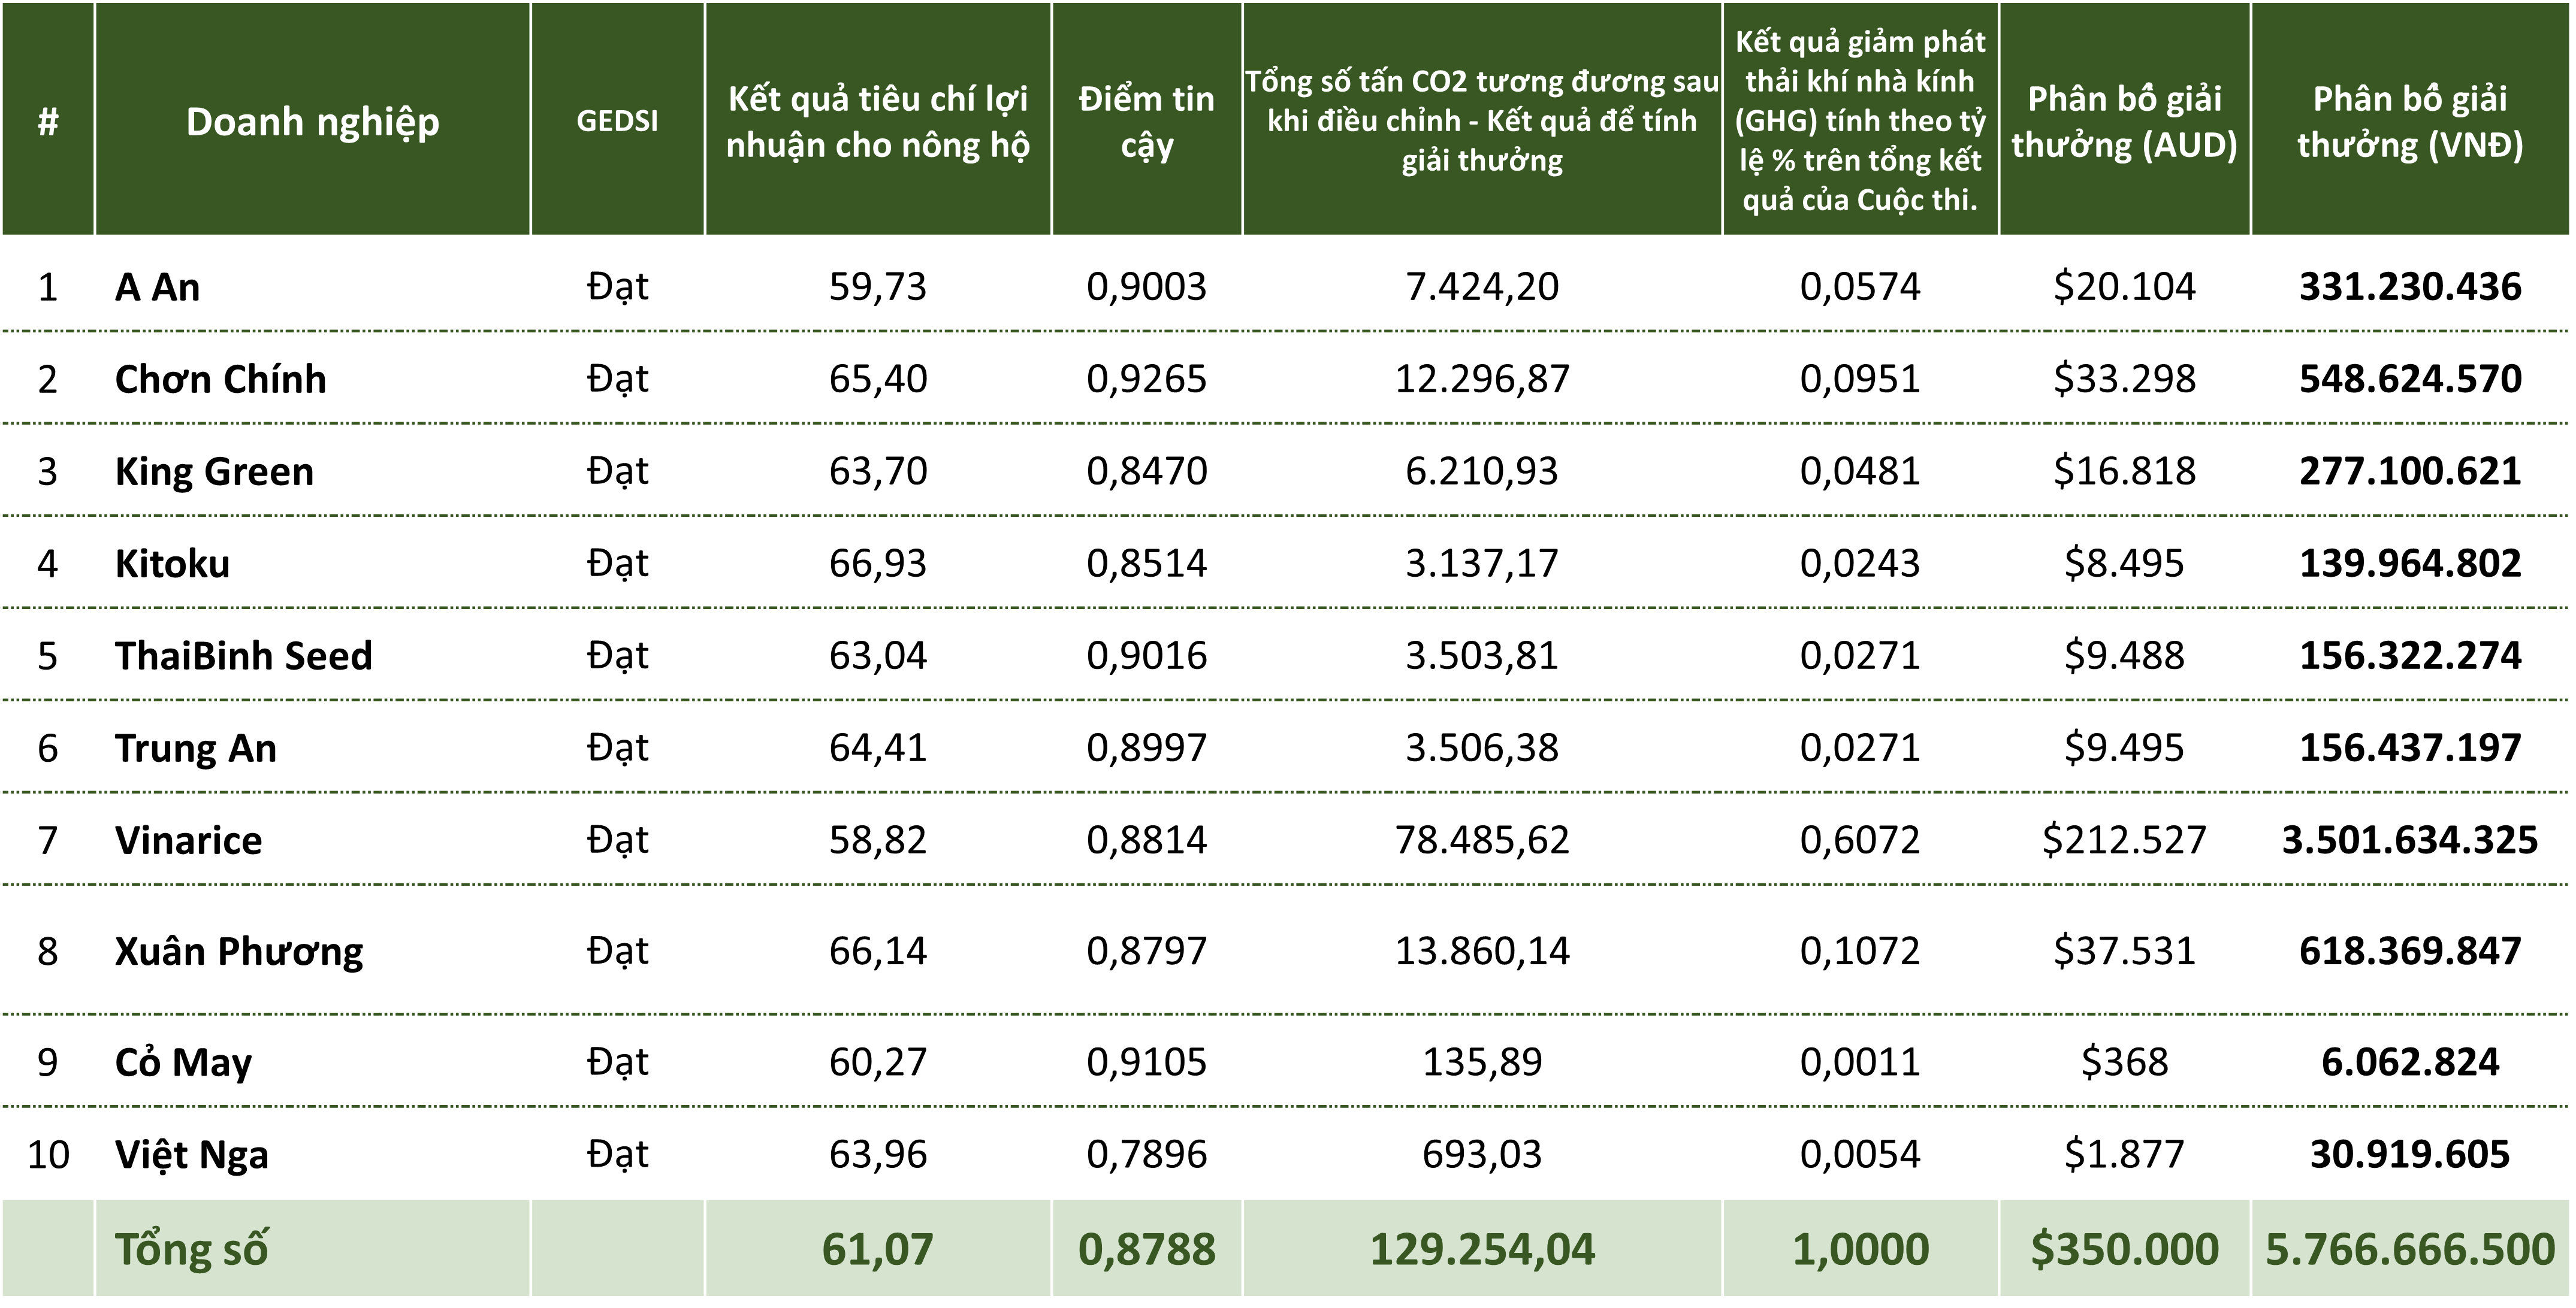Click first redacted row under Doanh nghiệp
This screenshot has width=2576, height=1308.
pyautogui.click(x=312, y=286)
